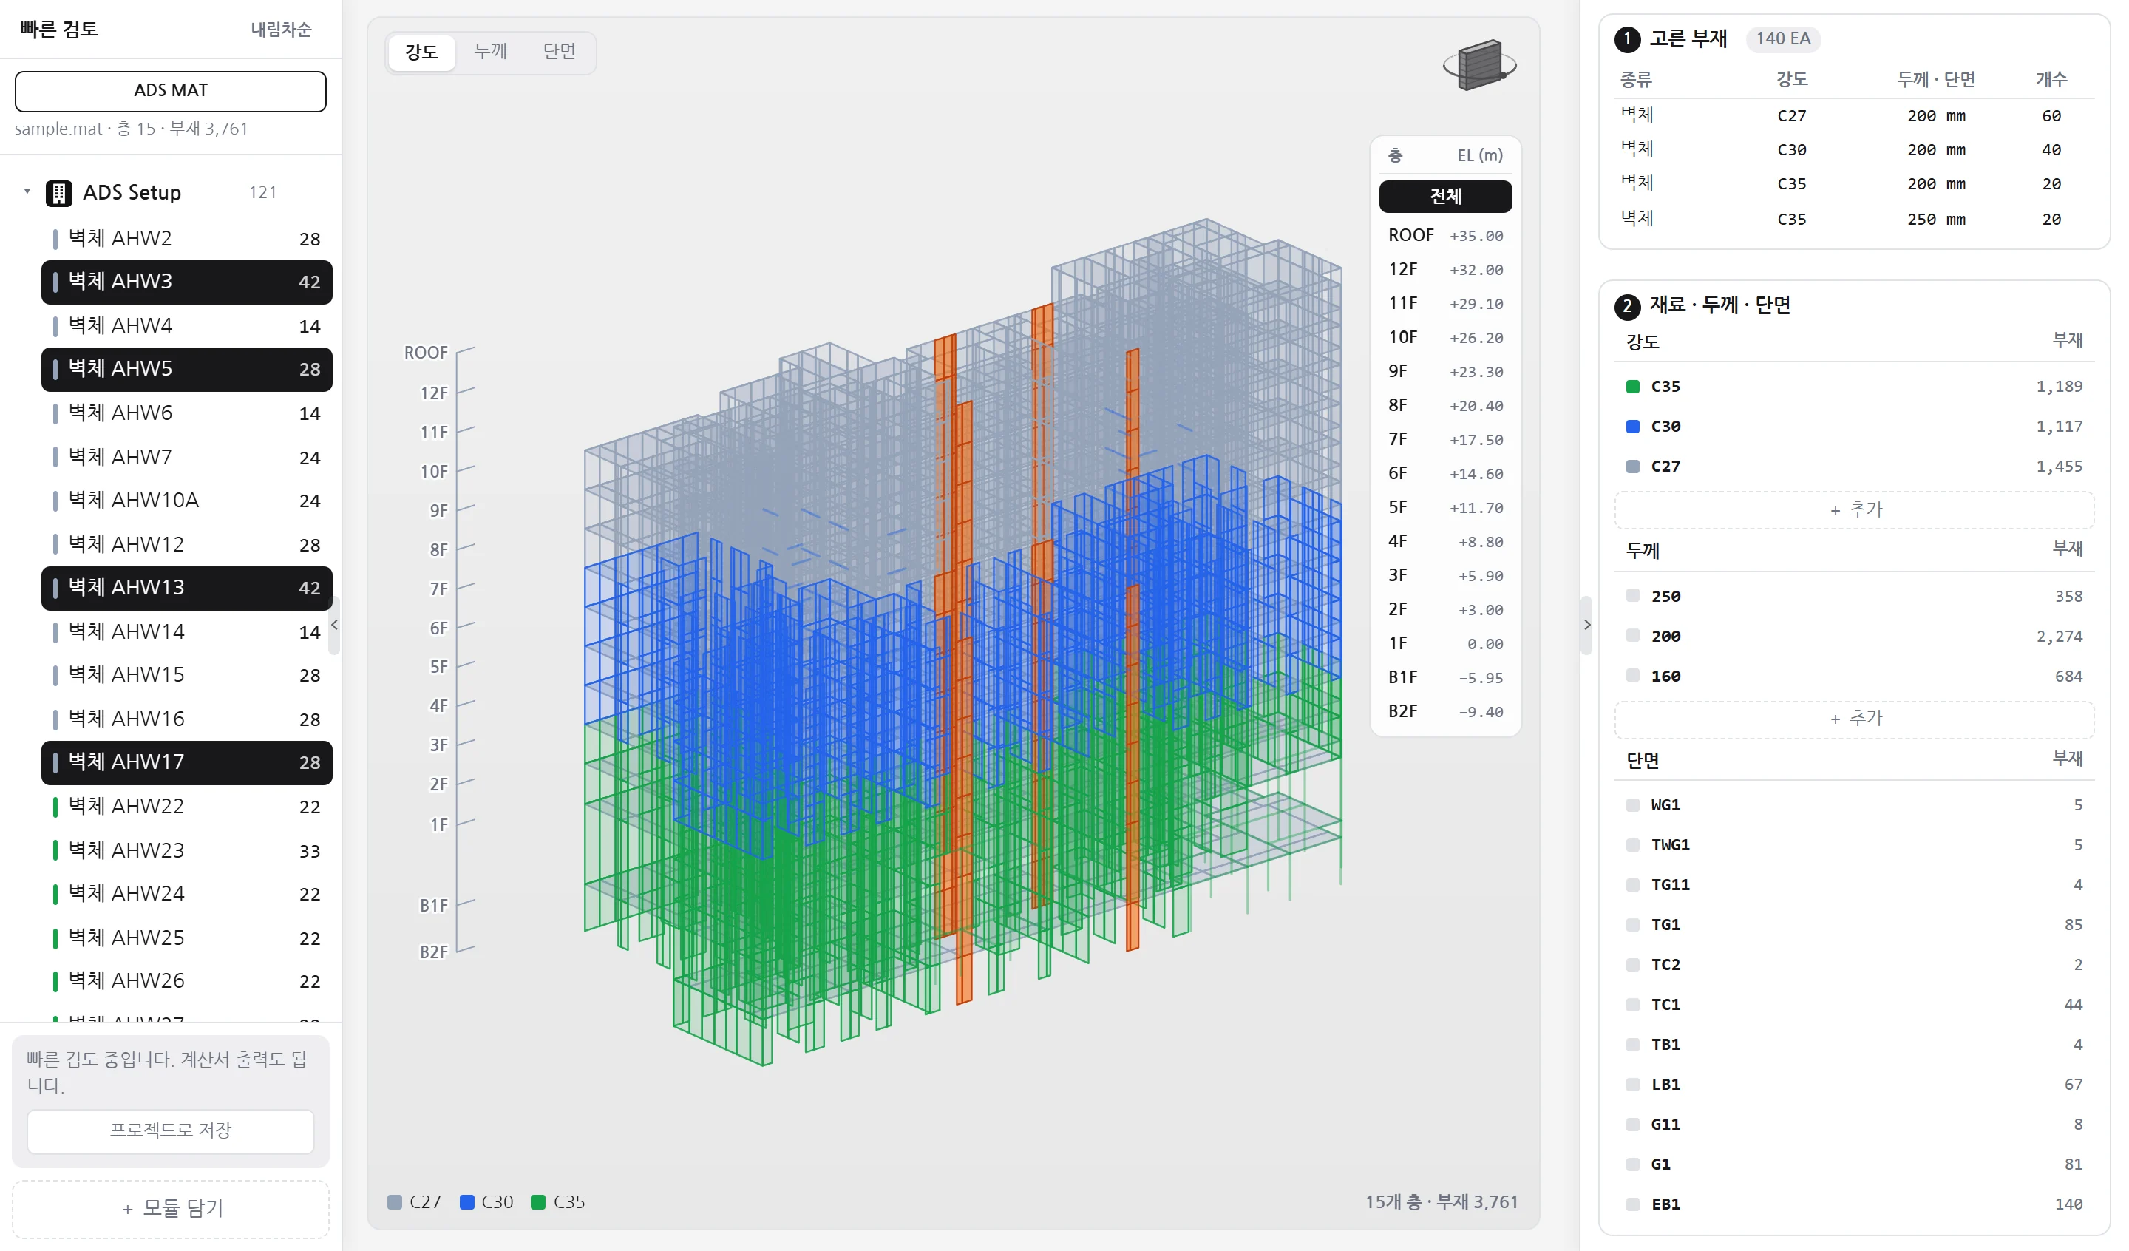Toggle the EB1 section checkbox

[1633, 1204]
